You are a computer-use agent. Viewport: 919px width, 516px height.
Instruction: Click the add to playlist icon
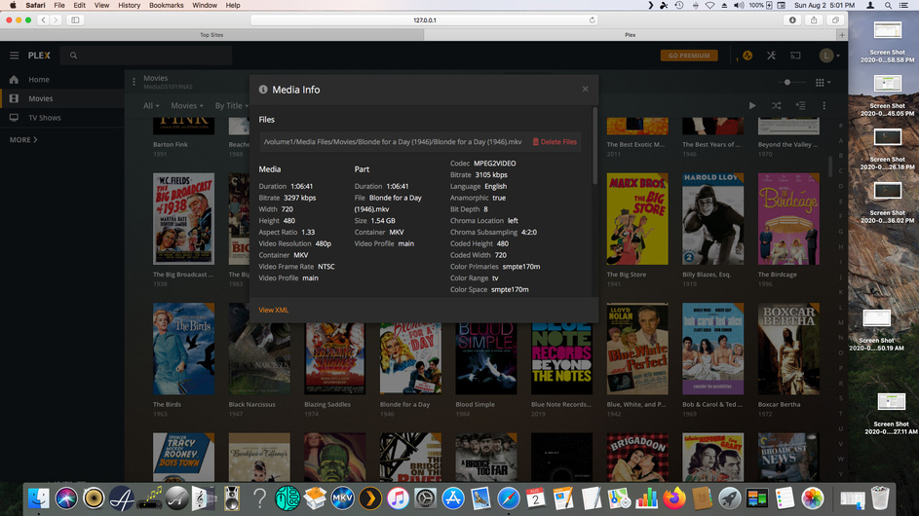[x=800, y=105]
